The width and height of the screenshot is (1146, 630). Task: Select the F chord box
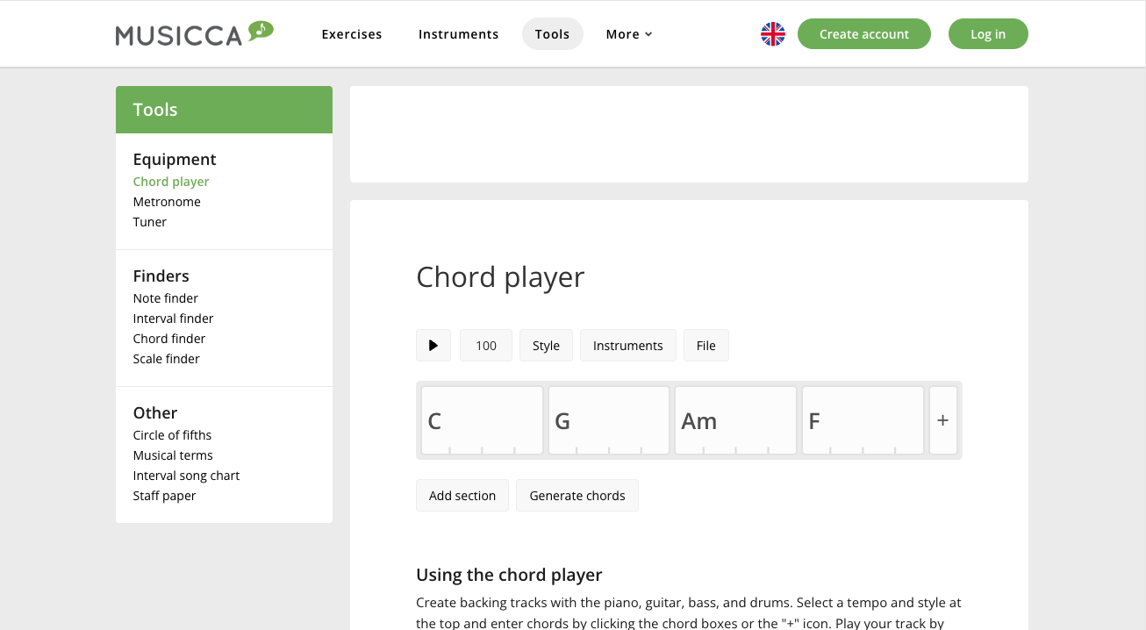[x=863, y=420]
